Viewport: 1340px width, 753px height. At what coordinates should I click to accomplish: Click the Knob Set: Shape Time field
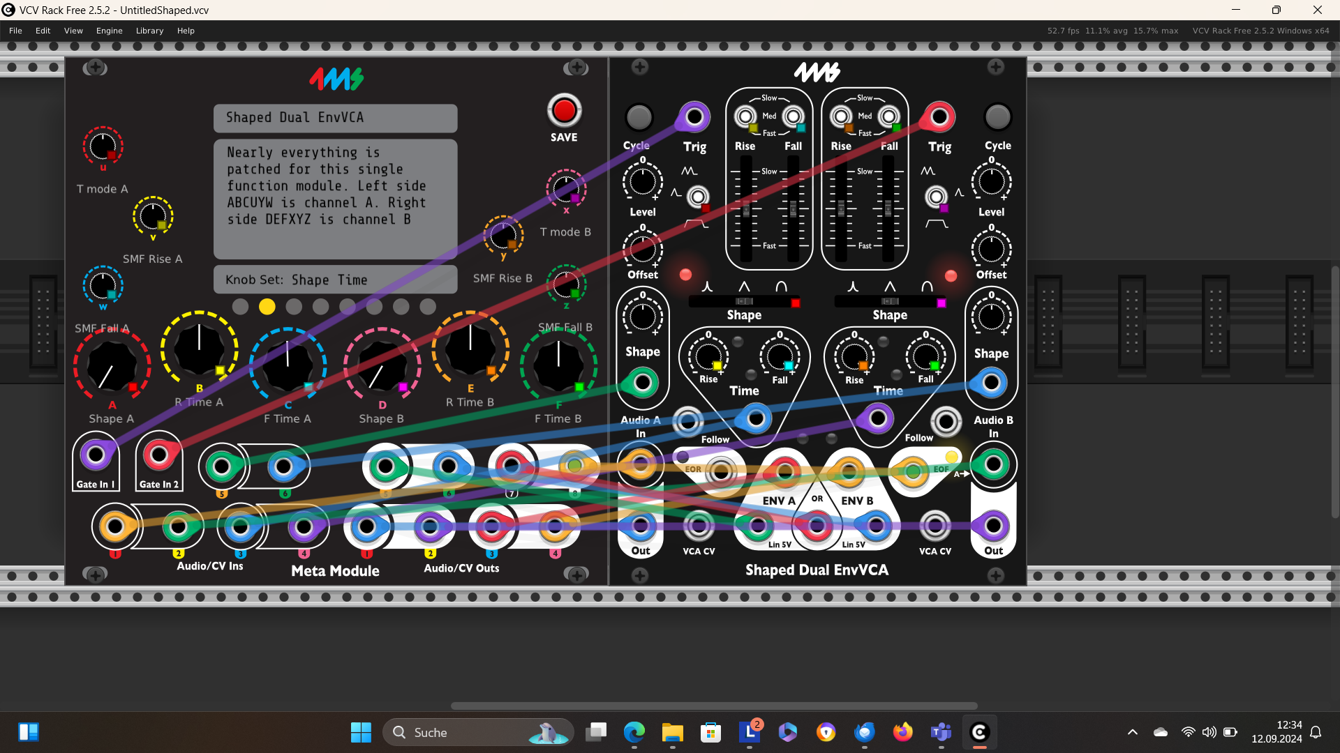[x=335, y=280]
